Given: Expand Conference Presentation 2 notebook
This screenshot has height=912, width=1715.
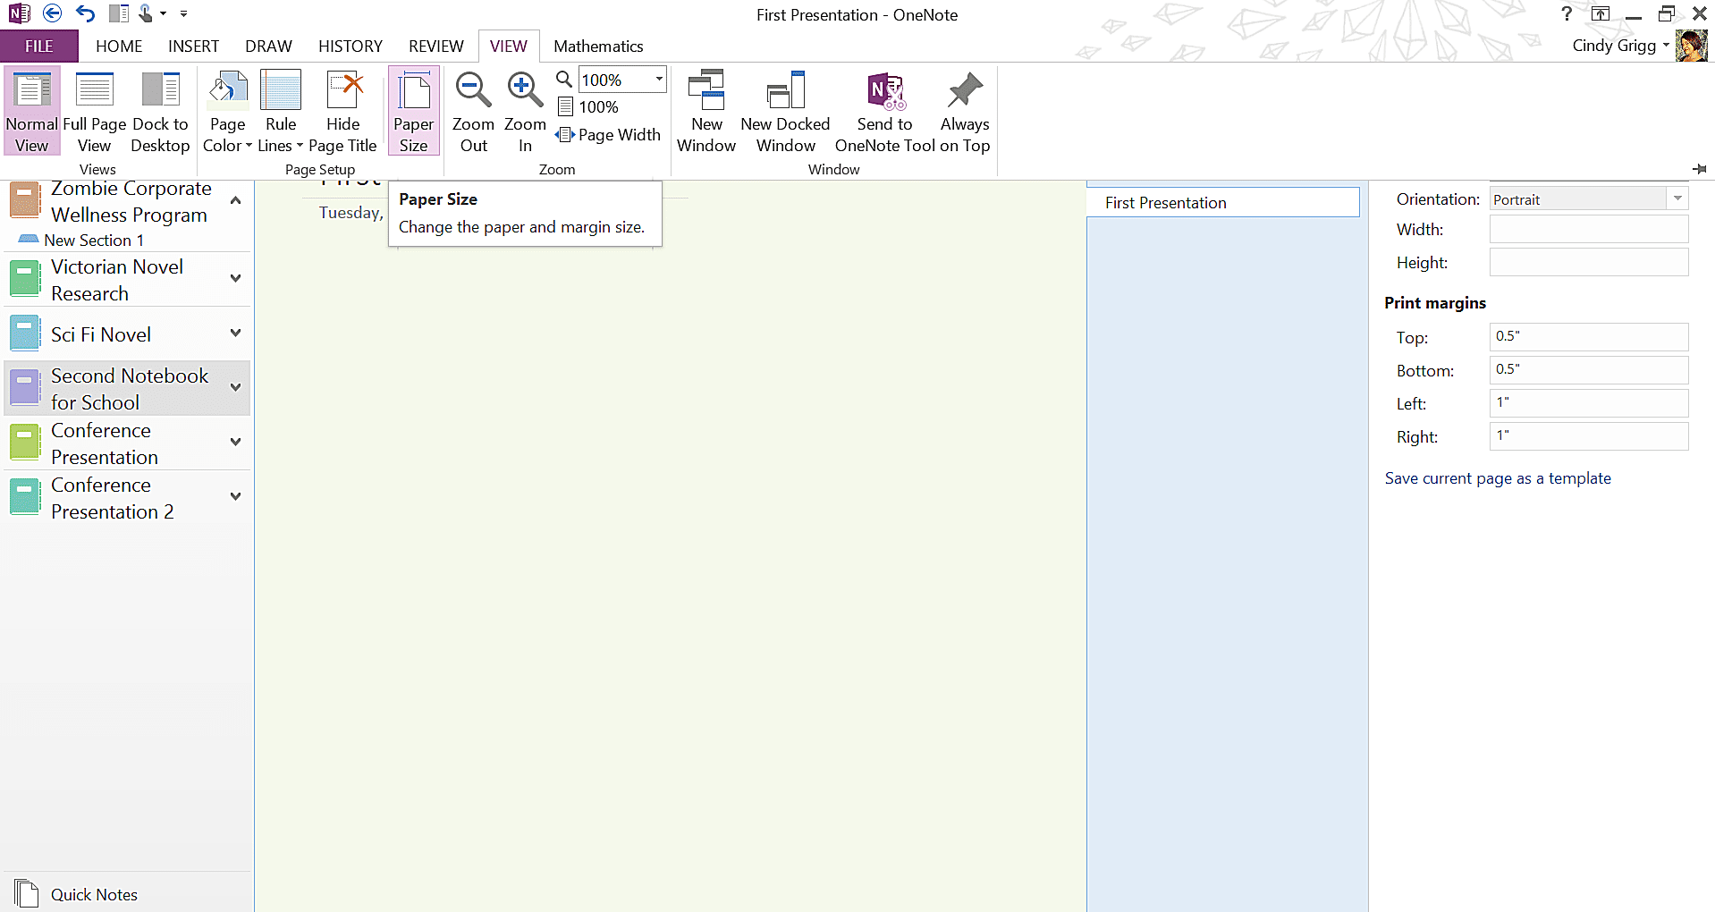Looking at the screenshot, I should [236, 496].
